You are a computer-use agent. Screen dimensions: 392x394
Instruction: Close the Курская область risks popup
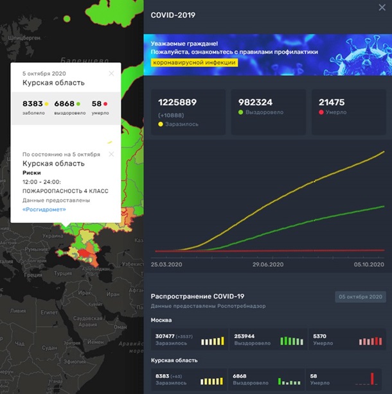click(111, 154)
